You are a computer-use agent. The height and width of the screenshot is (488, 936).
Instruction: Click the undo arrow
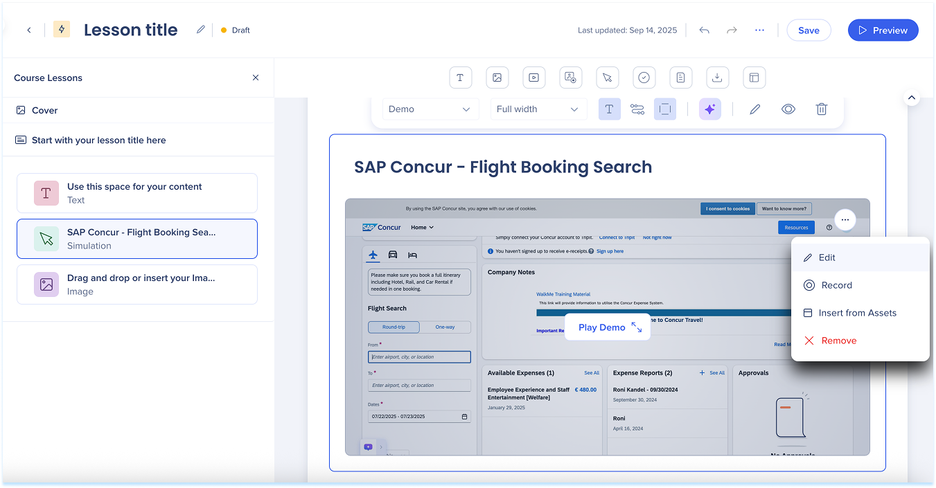click(704, 30)
